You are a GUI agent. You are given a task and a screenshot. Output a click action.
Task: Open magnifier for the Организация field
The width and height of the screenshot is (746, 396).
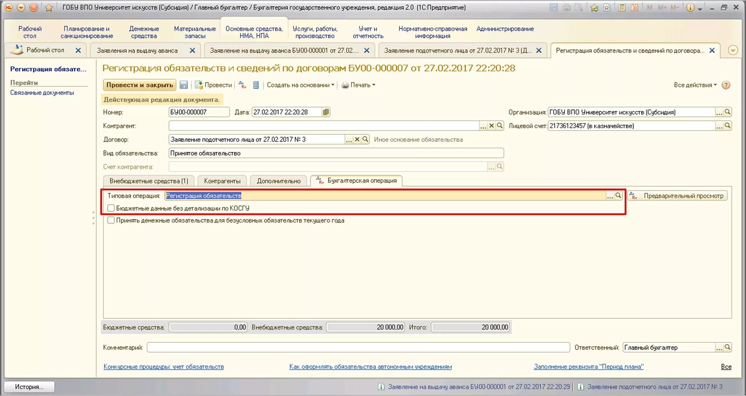click(727, 112)
